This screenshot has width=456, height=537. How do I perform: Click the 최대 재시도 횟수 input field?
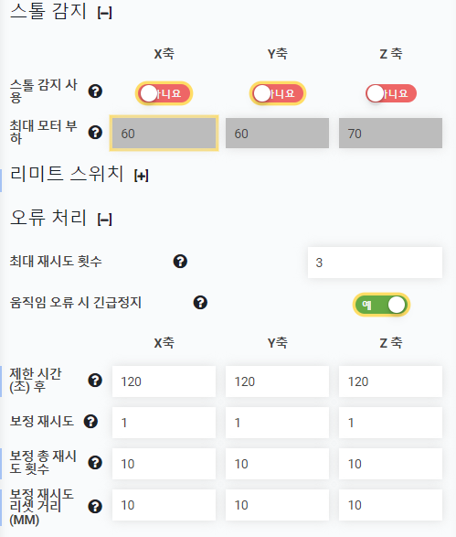tap(375, 263)
